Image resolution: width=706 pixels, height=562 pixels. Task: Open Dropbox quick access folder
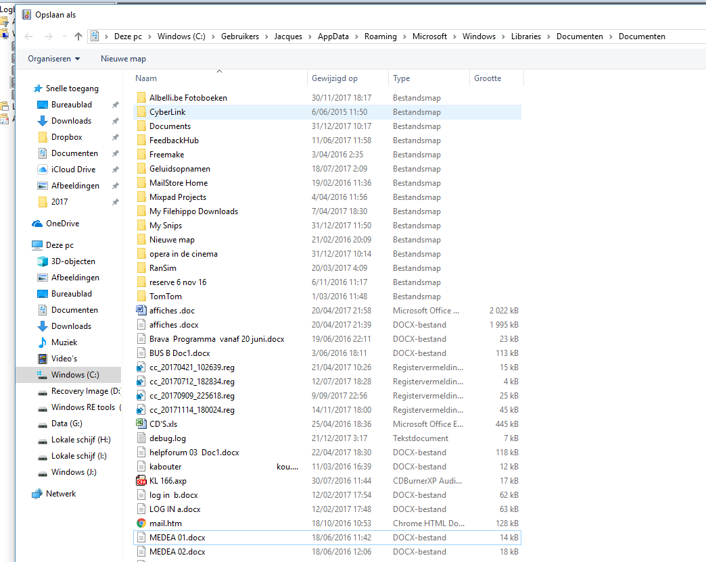pos(60,137)
